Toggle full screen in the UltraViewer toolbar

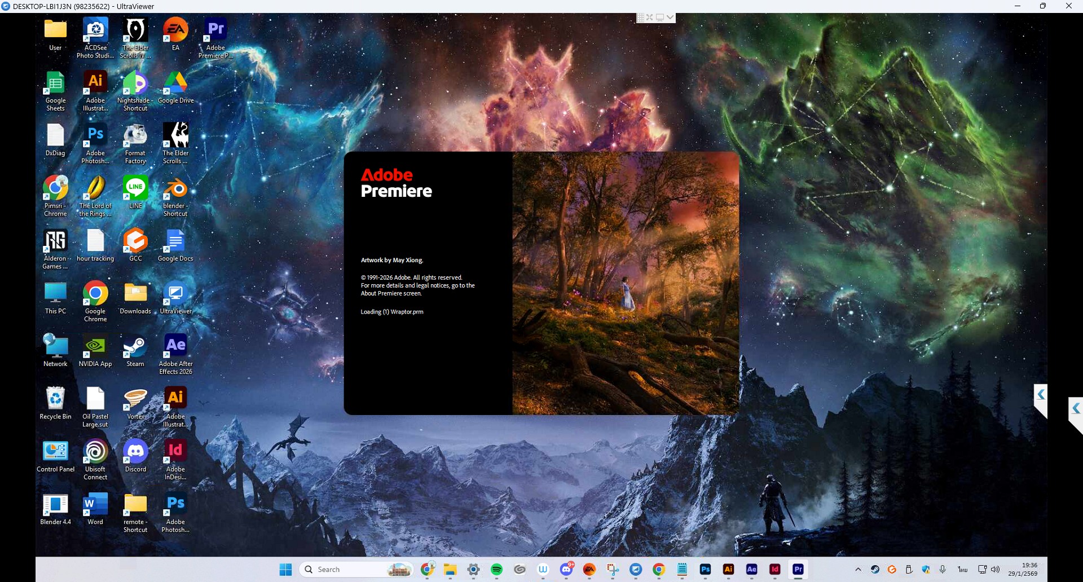pyautogui.click(x=650, y=17)
